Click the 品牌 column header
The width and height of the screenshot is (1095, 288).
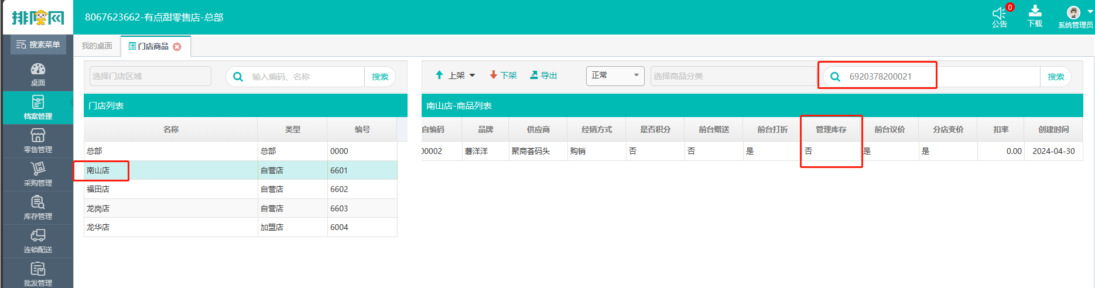pyautogui.click(x=485, y=129)
